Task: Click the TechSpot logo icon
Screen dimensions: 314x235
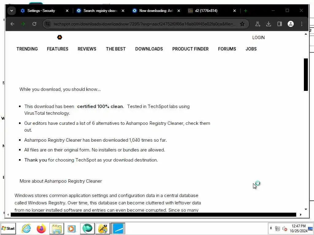Action: (x=60, y=37)
